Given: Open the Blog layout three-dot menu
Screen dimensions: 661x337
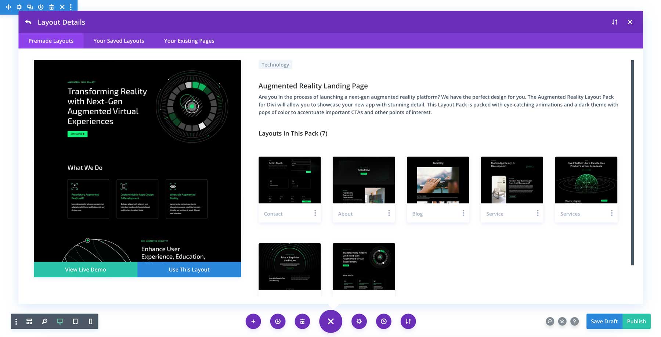Looking at the screenshot, I should tap(463, 213).
